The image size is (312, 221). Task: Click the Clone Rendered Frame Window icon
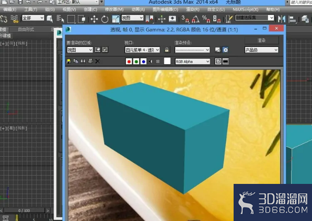click(83, 61)
